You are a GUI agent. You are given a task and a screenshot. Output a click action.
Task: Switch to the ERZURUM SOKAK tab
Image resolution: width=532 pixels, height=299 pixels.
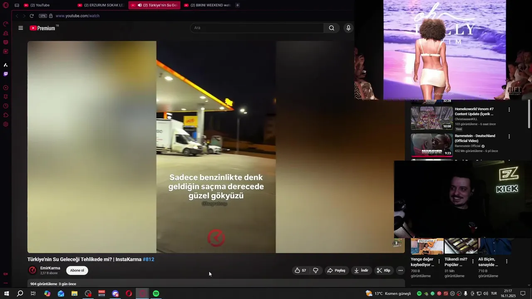coord(101,5)
